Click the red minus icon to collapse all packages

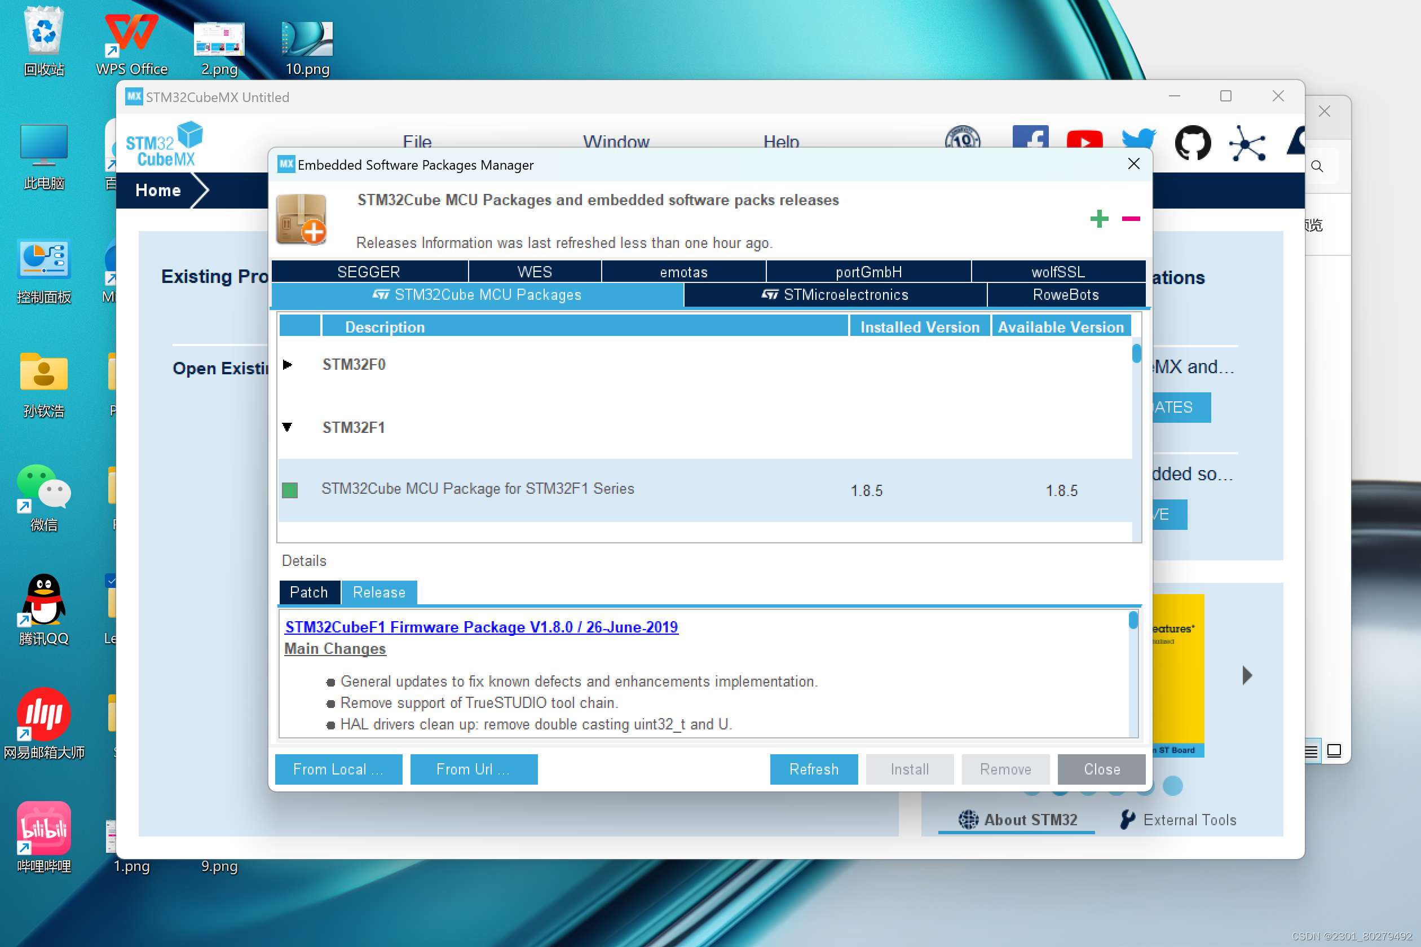1131,220
